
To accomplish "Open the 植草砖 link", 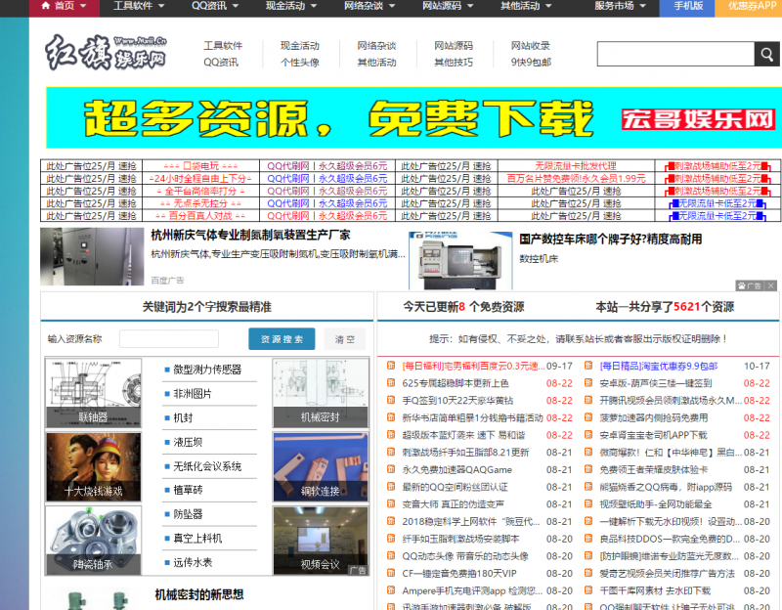I will coord(188,490).
